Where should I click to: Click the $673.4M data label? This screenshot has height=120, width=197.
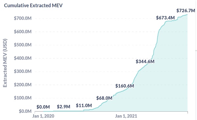(x=165, y=18)
